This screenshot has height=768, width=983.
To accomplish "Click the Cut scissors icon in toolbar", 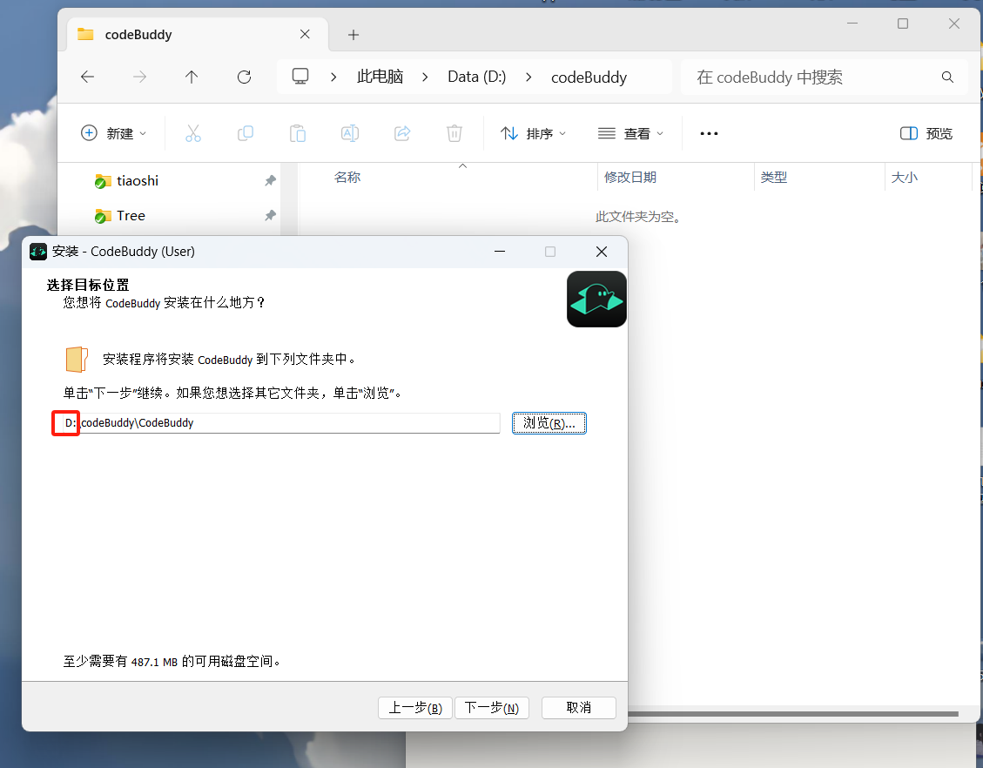I will pos(193,133).
